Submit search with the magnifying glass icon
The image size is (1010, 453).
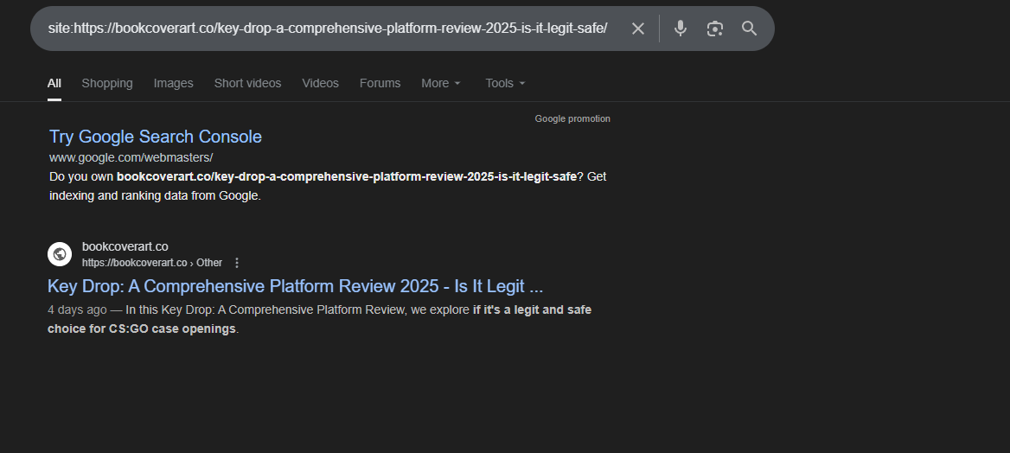coord(749,29)
